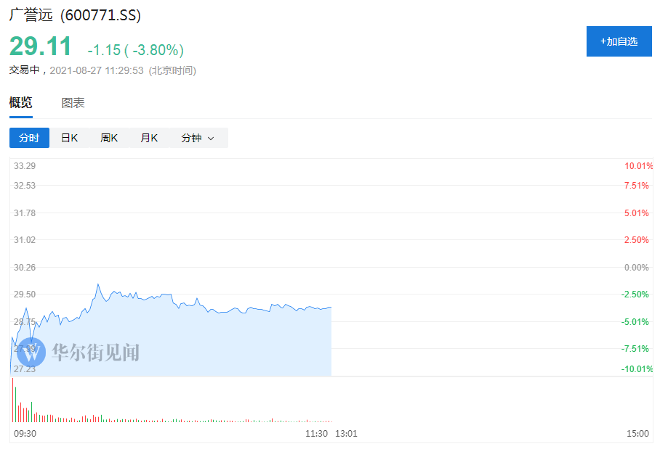Click the price peak on the intraday line
The height and width of the screenshot is (449, 660).
point(97,285)
